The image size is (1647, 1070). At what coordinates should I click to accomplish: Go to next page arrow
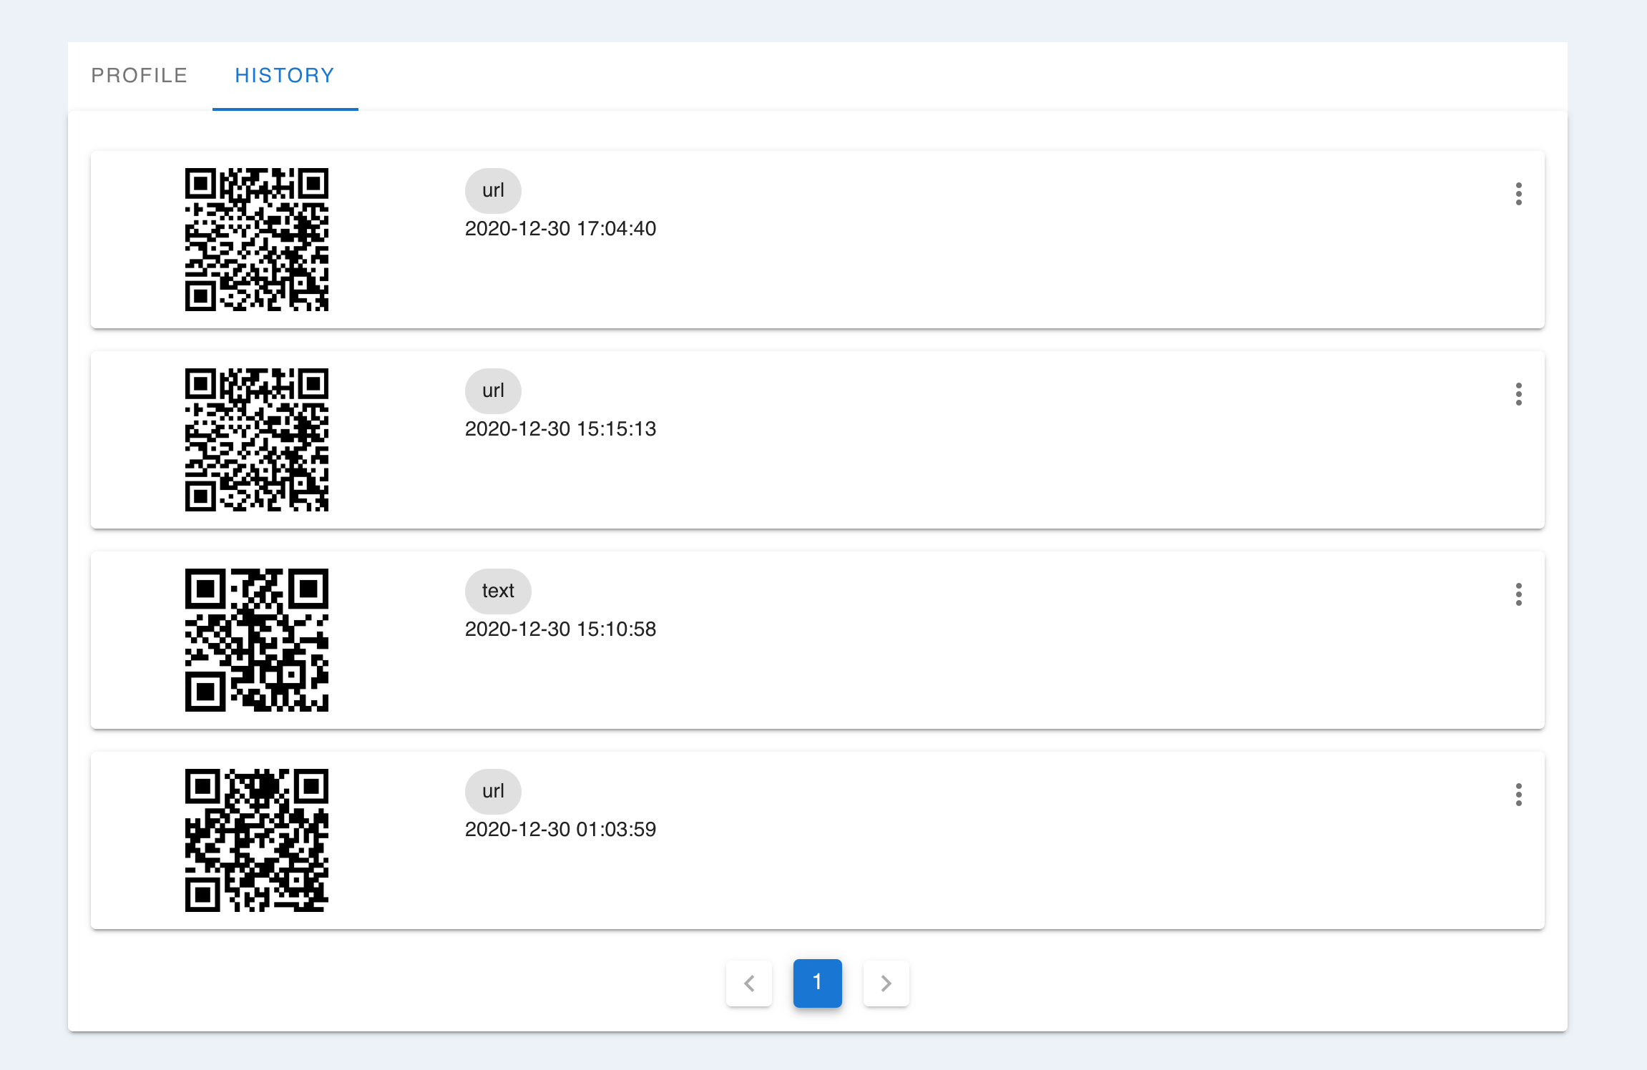pyautogui.click(x=886, y=983)
